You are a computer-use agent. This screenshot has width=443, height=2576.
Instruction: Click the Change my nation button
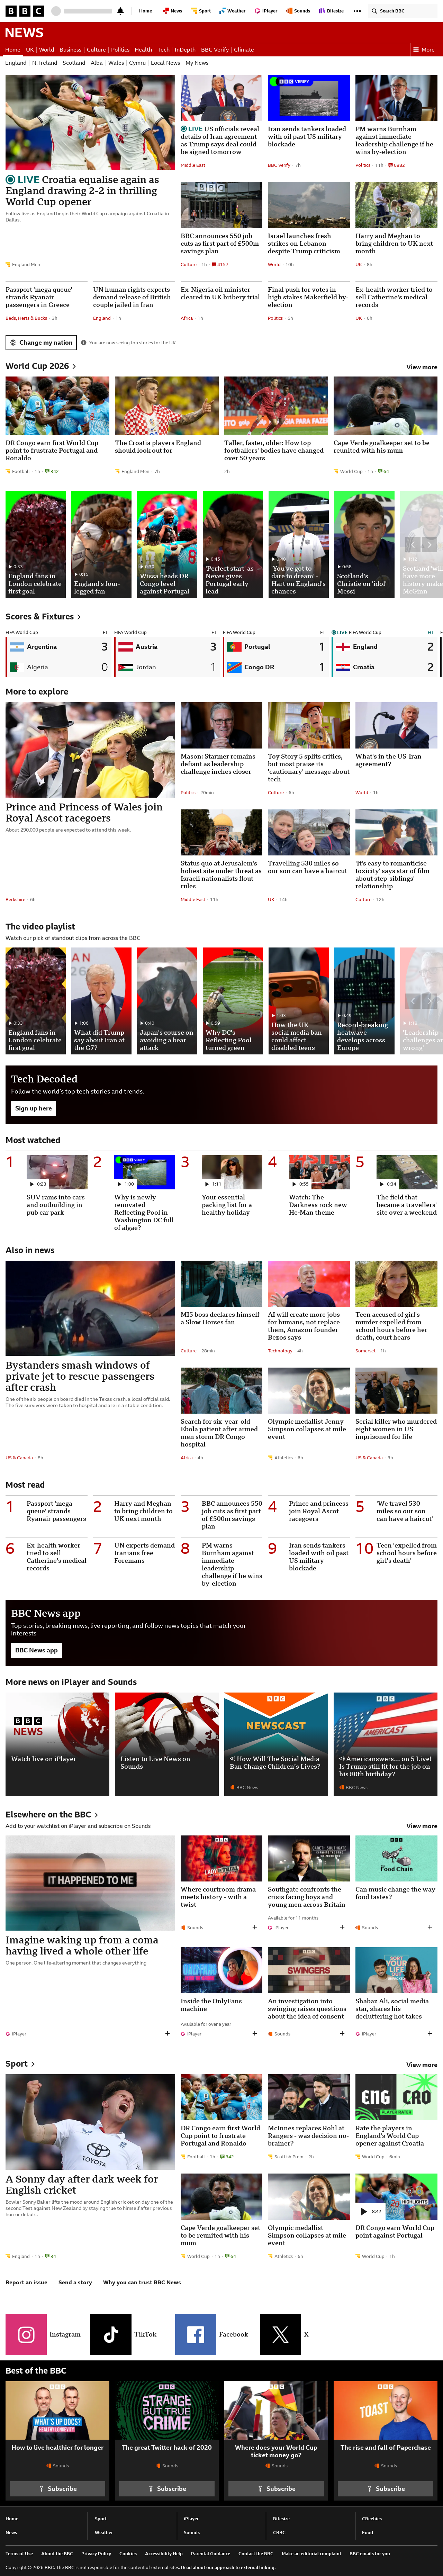pos(41,342)
